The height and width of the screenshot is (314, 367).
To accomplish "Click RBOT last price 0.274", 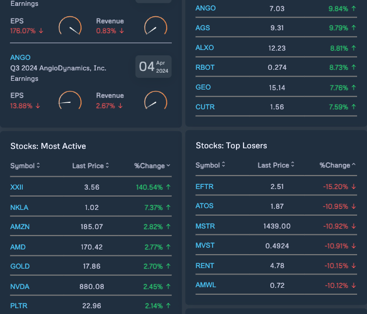I will pyautogui.click(x=277, y=67).
